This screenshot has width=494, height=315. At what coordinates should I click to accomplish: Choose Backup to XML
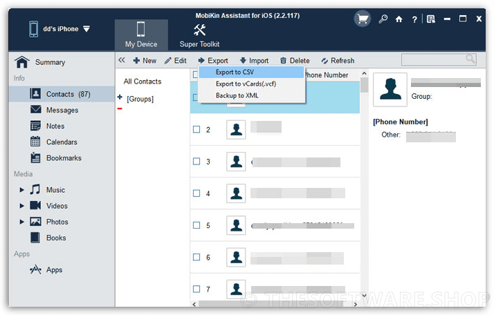pos(252,95)
